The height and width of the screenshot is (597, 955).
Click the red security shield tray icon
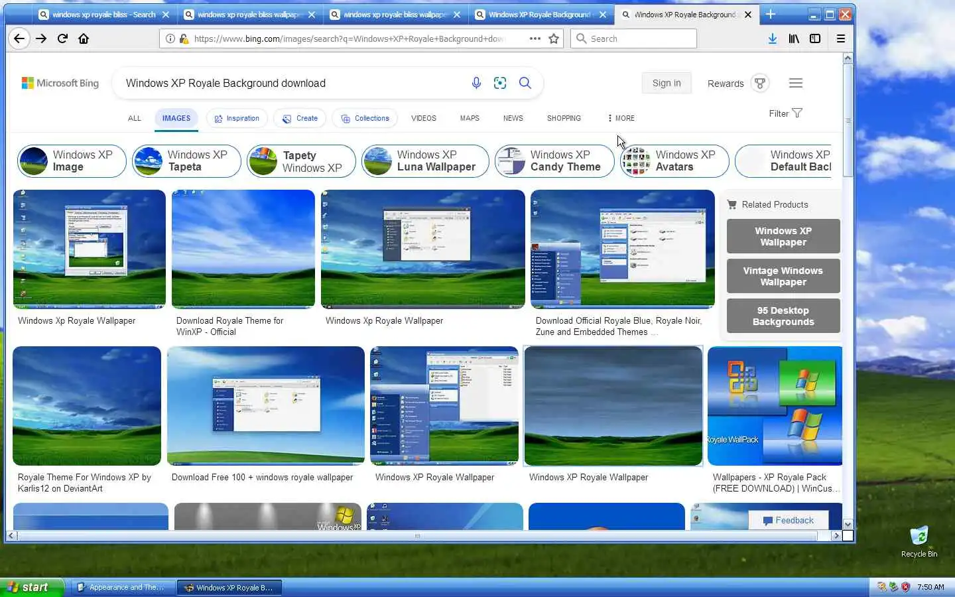905,587
